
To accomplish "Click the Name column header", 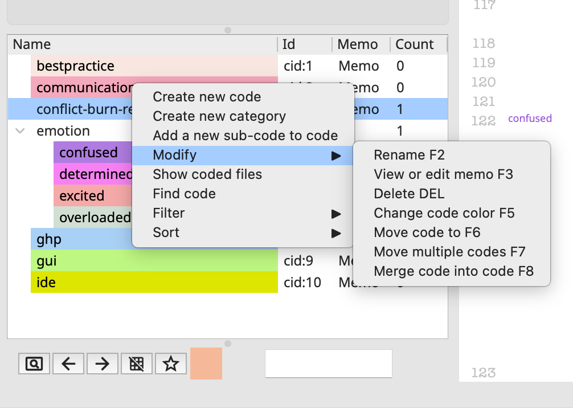I will coord(142,44).
